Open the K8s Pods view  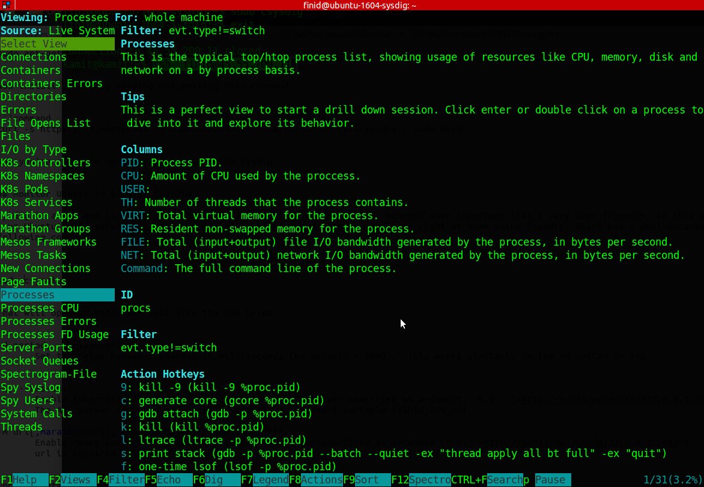click(x=24, y=189)
